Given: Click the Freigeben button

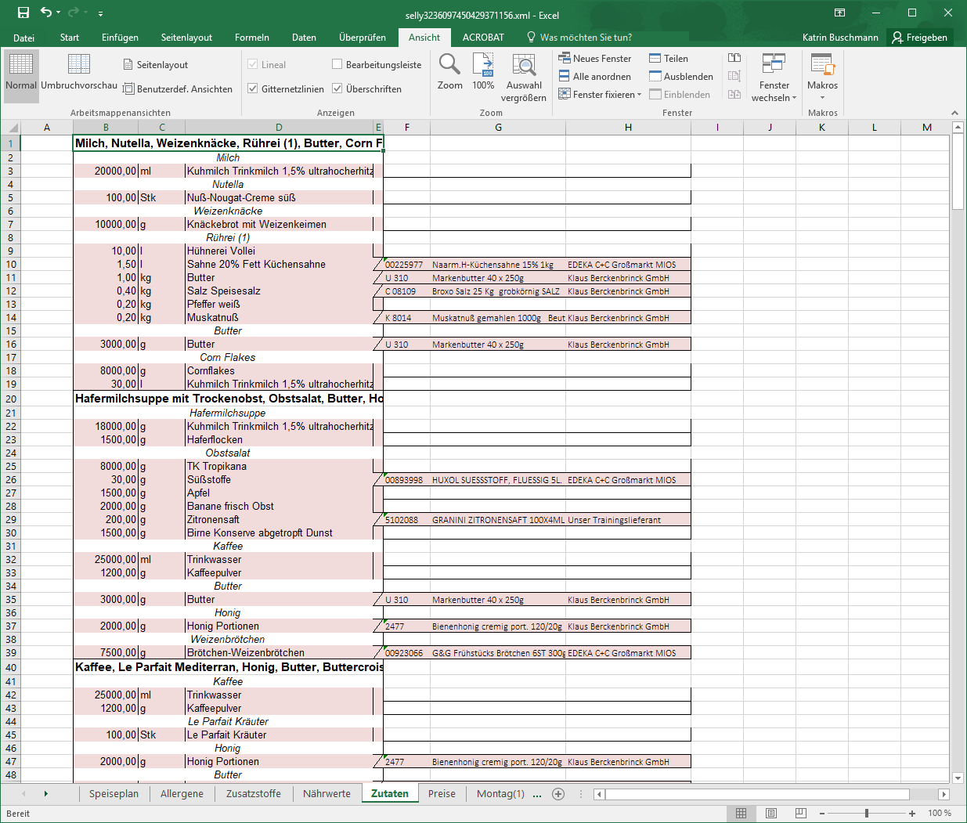Looking at the screenshot, I should (x=920, y=37).
